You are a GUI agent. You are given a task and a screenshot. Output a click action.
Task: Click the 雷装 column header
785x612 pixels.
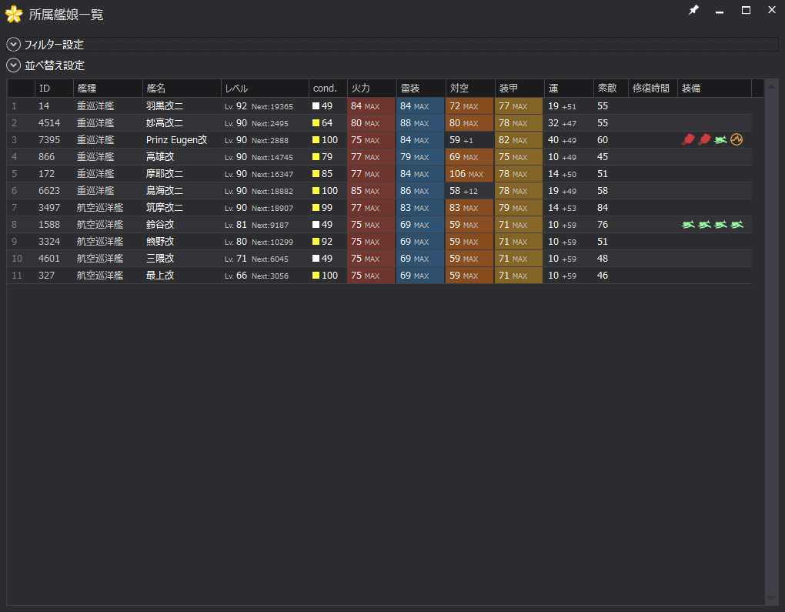(421, 89)
